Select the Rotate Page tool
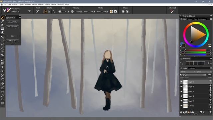This screenshot has width=213, height=120. tap(2, 99)
